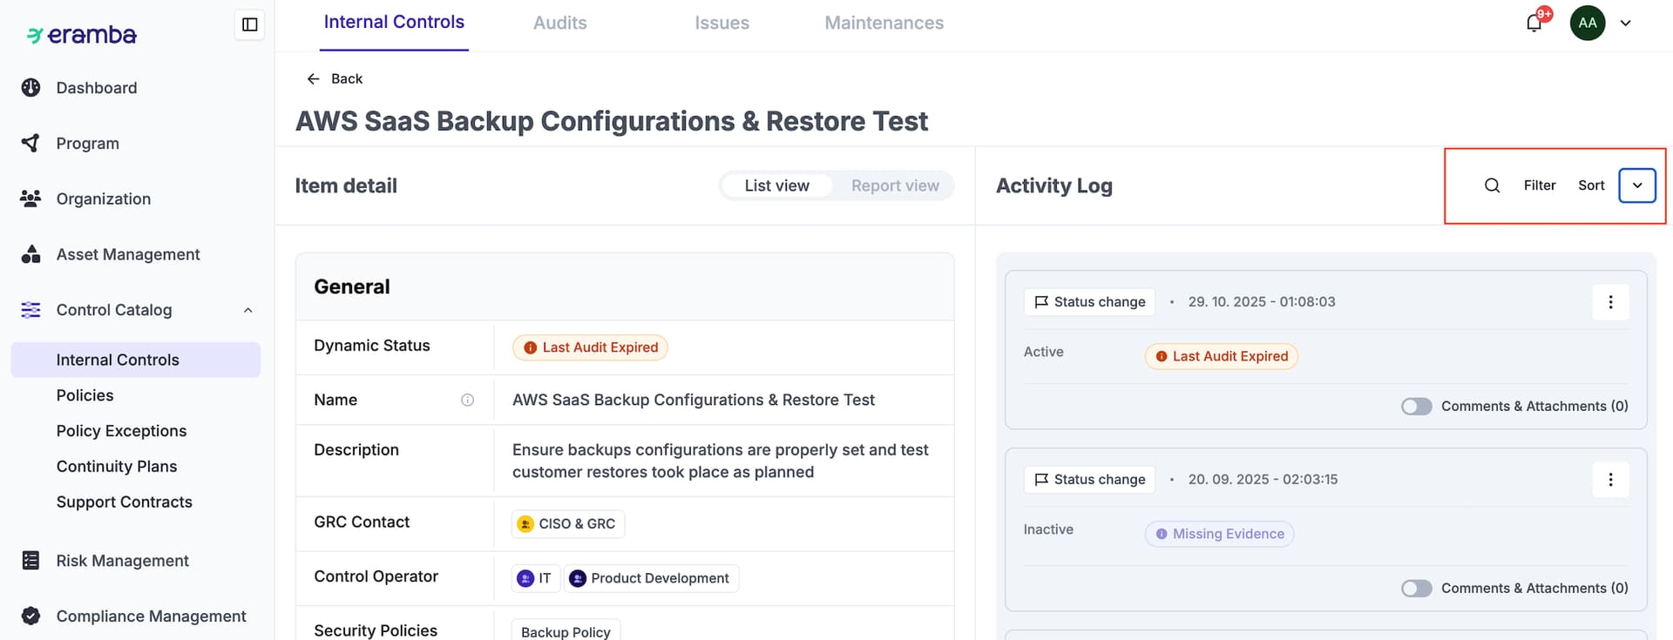Click the Backup Policy tag

[566, 631]
